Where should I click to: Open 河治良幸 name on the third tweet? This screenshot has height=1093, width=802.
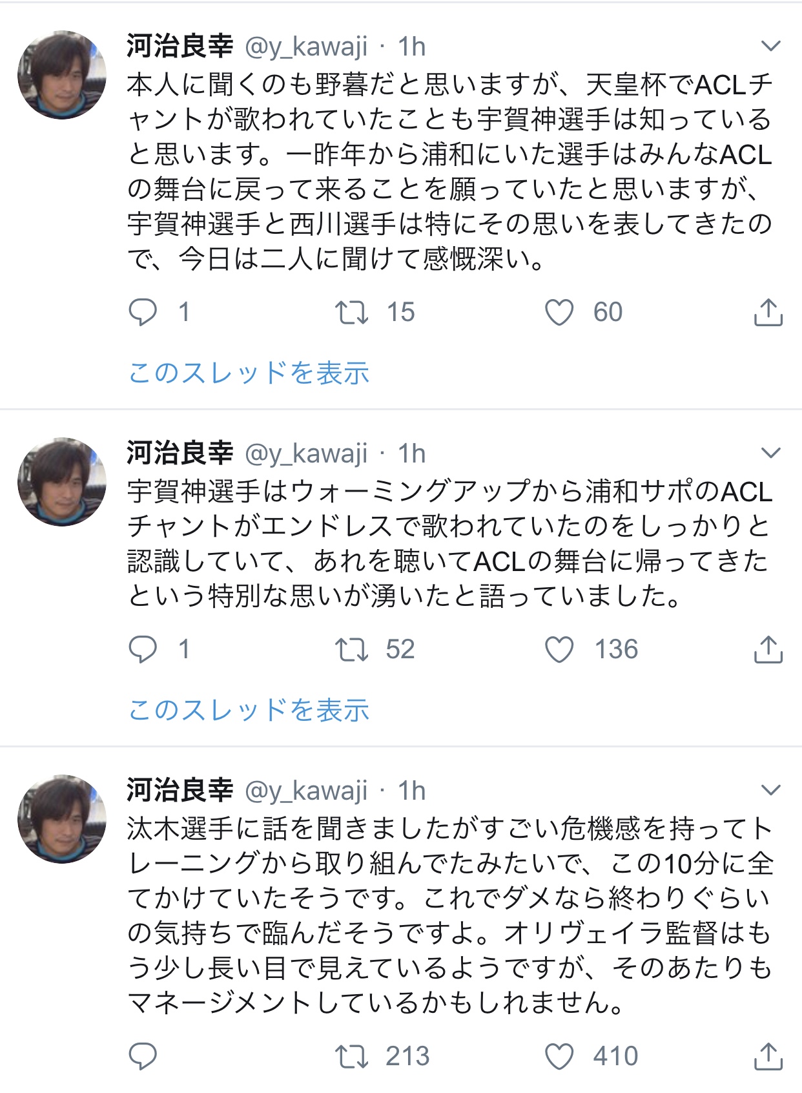tap(180, 790)
